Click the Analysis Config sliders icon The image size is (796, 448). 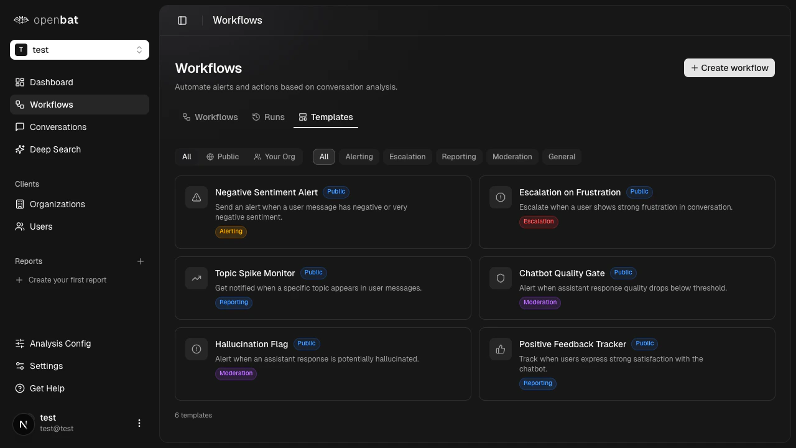pos(21,343)
